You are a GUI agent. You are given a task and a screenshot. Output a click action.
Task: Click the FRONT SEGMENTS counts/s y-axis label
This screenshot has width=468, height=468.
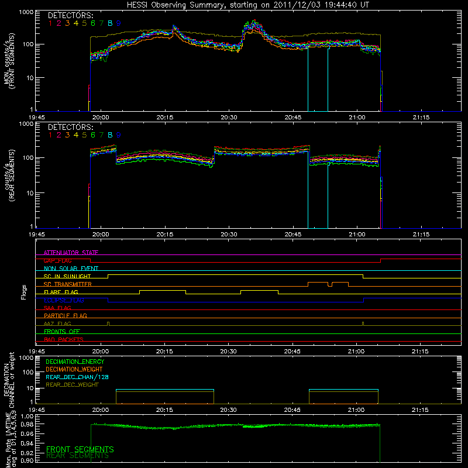9,61
